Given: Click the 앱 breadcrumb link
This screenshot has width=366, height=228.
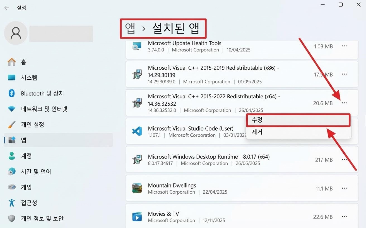Looking at the screenshot, I should pyautogui.click(x=130, y=28).
